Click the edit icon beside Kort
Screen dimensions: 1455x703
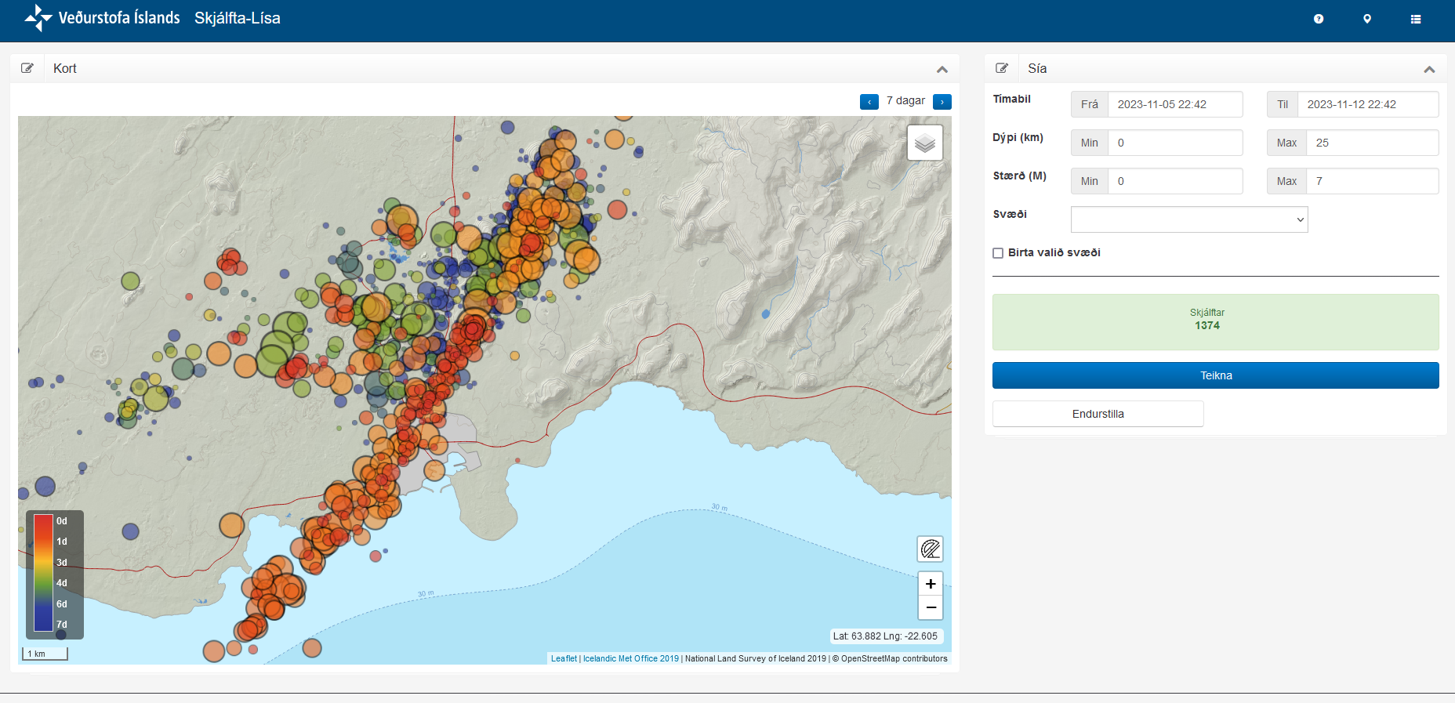(27, 68)
